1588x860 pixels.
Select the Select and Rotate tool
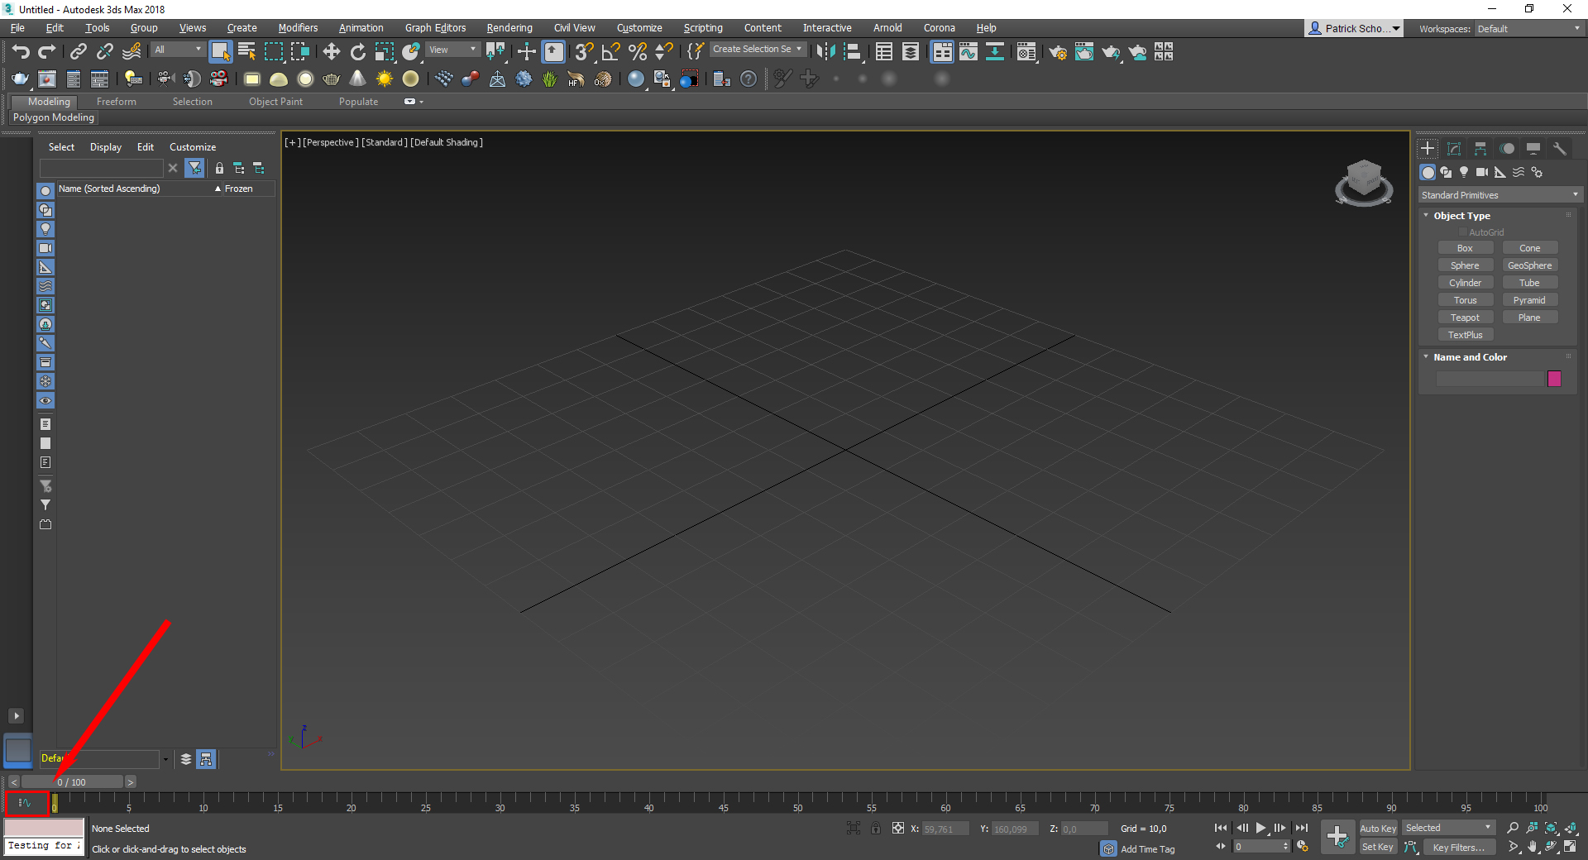[357, 51]
